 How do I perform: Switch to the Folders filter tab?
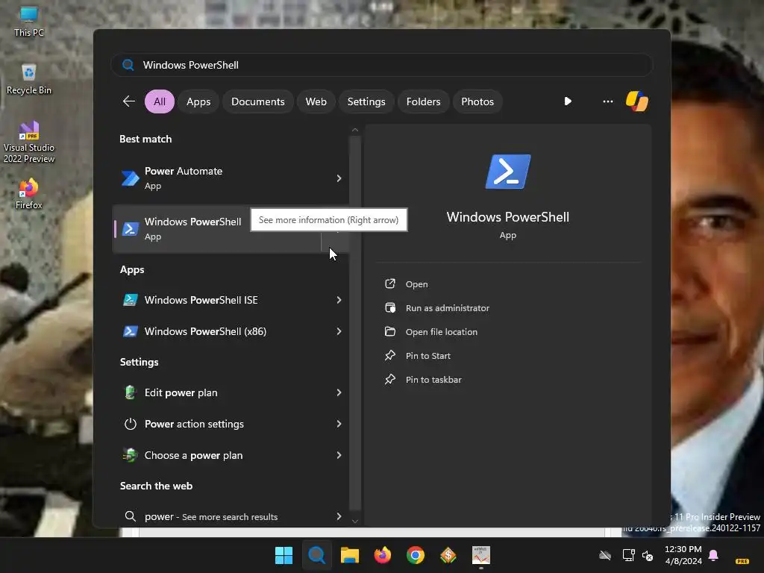pos(423,101)
